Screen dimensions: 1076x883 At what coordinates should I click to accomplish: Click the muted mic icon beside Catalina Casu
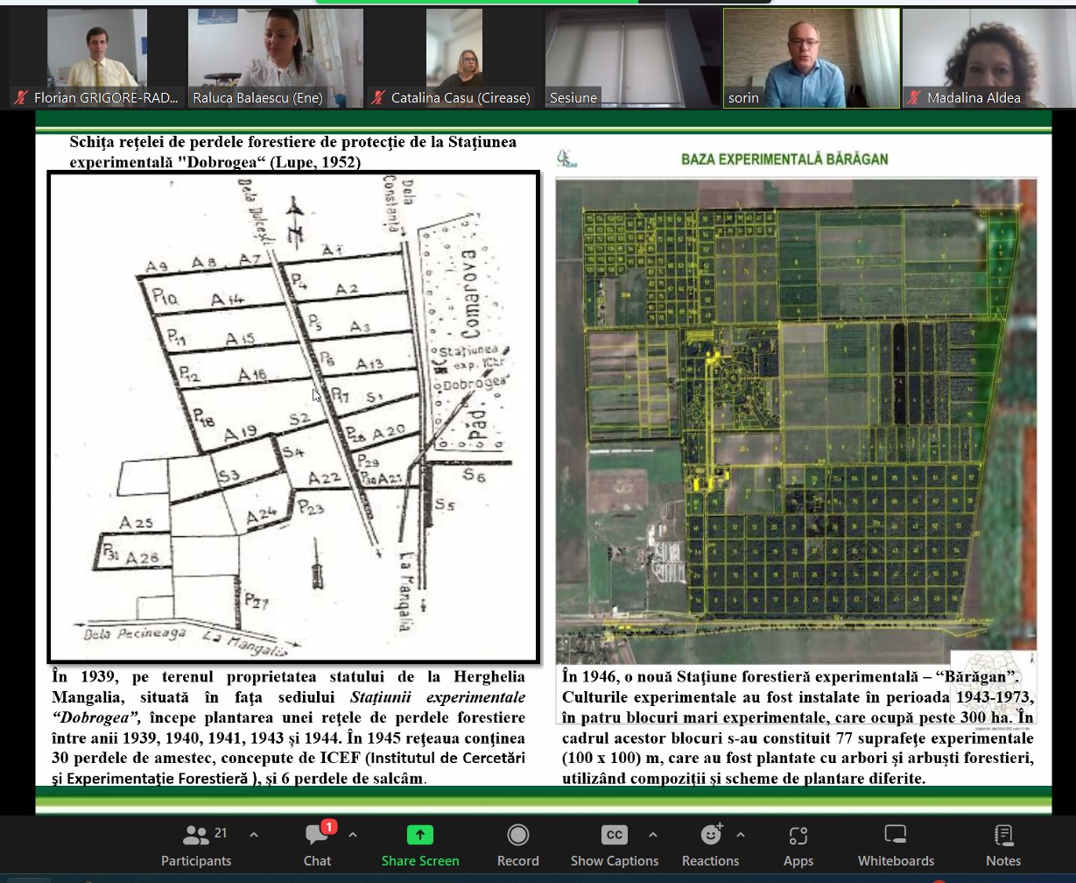(x=378, y=98)
